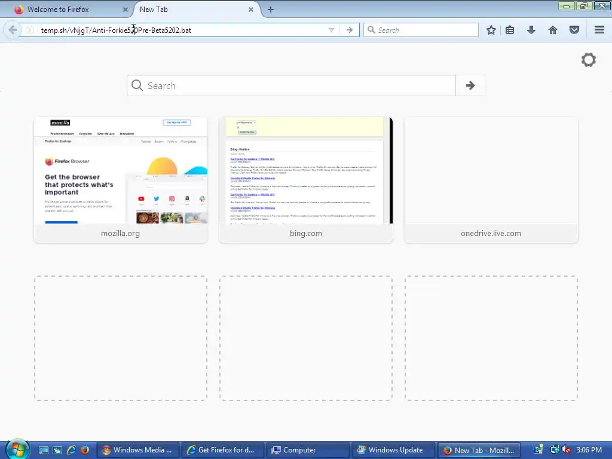Viewport: 612px width, 459px height.
Task: Close the Welcome to Firefox tab
Action: [x=126, y=10]
